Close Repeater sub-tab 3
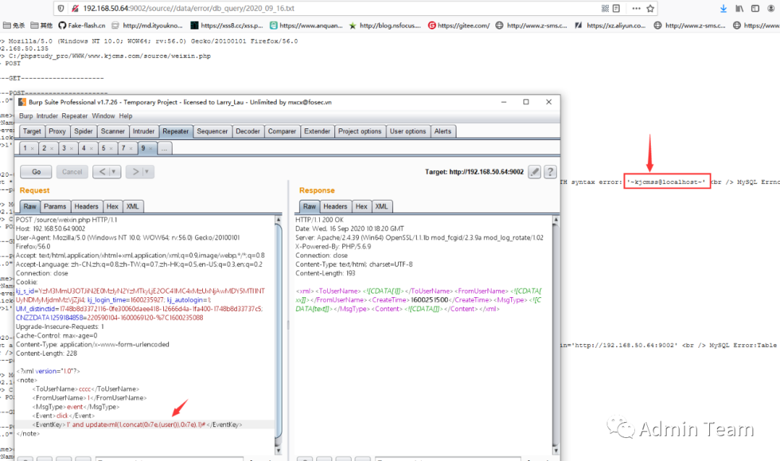Screen dimensions: 780x461 (x=71, y=149)
